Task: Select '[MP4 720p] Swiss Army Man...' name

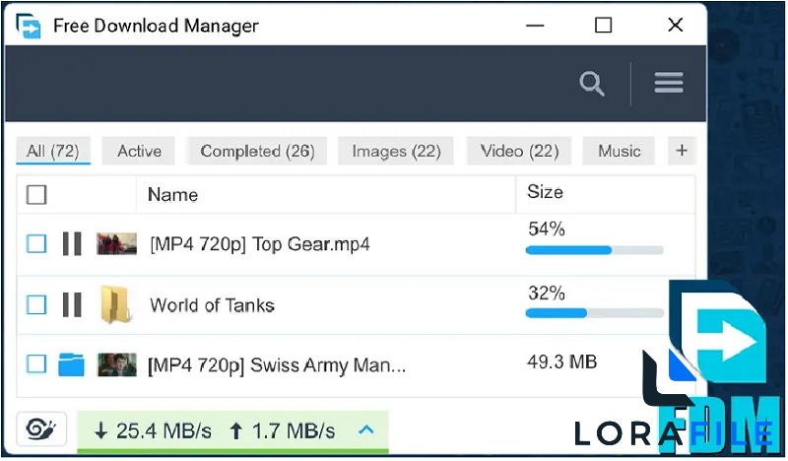Action: [x=277, y=365]
